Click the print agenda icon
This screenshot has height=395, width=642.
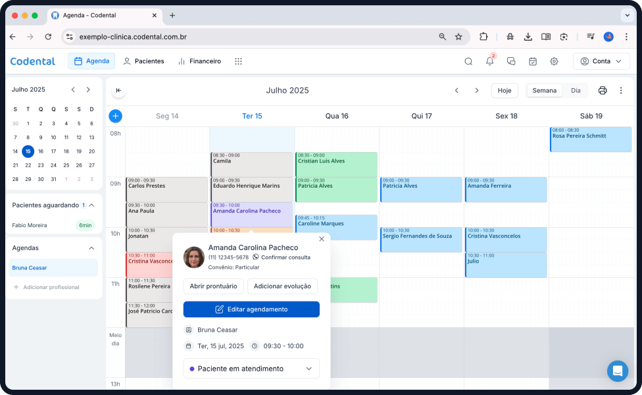point(602,90)
